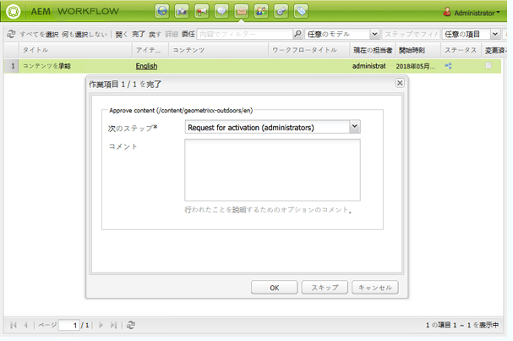
Task: Open the Tools gears icon
Action: [x=281, y=11]
